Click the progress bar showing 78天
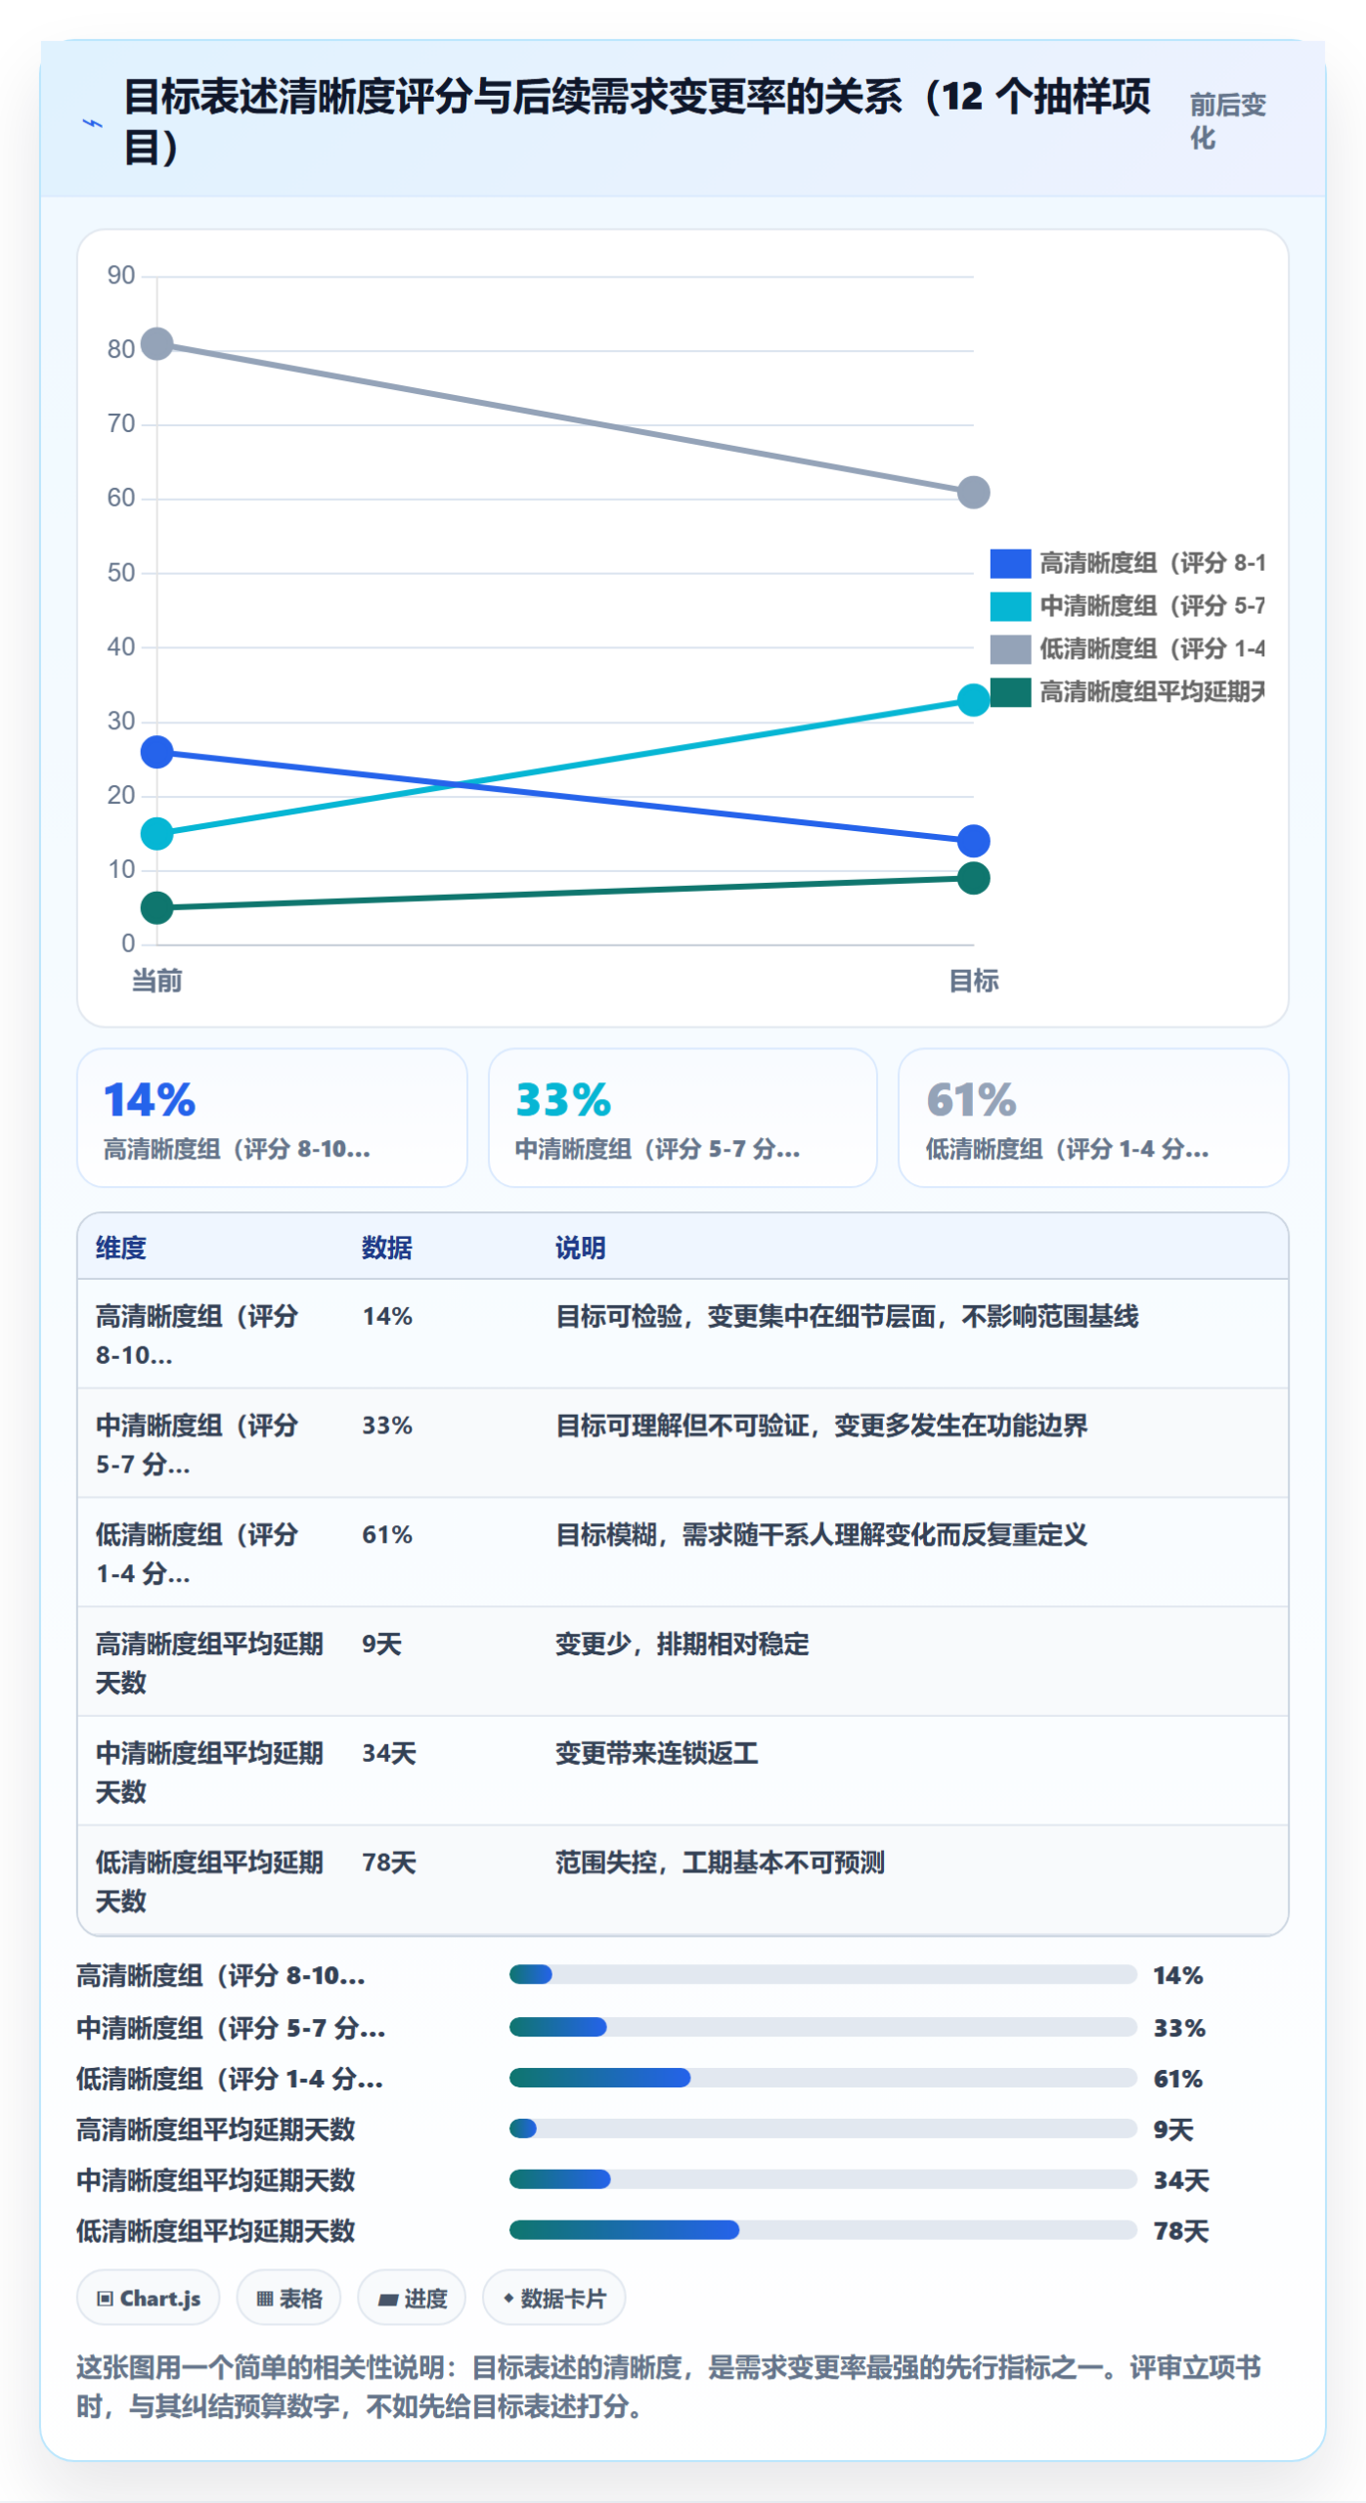This screenshot has width=1366, height=2503. pyautogui.click(x=822, y=2230)
